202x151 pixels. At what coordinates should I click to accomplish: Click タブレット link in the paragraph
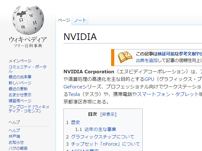tap(187, 94)
